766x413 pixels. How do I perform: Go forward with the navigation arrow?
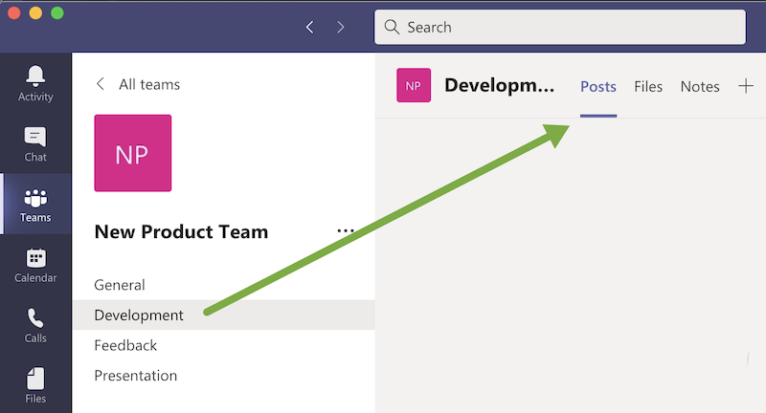point(341,27)
